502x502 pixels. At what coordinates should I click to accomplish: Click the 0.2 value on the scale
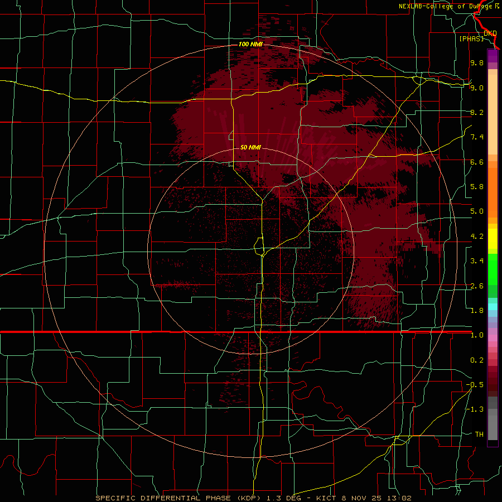(477, 360)
